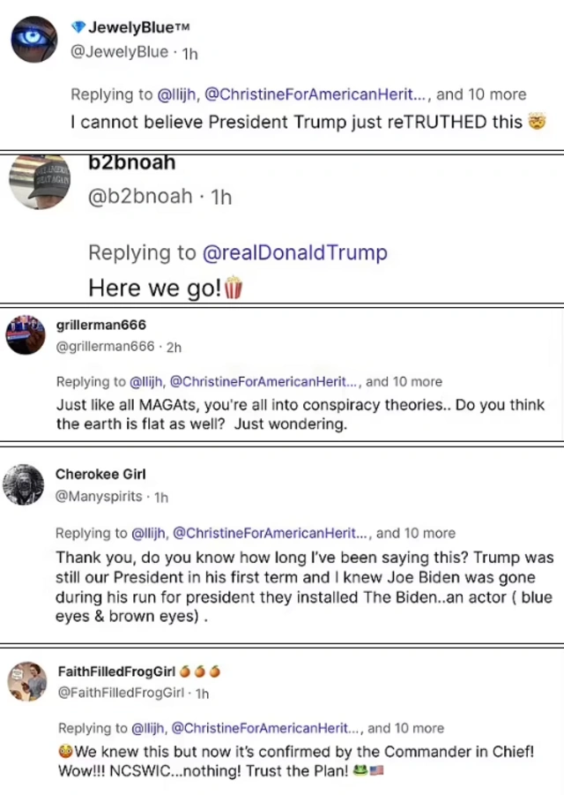Open the @Manyspirits handle
This screenshot has height=795, width=564.
[x=99, y=496]
